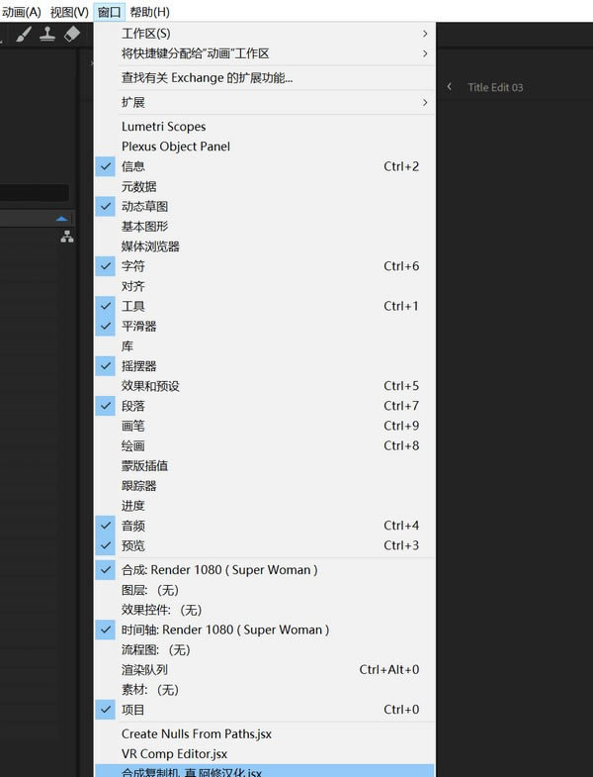The image size is (593, 777).
Task: Show the 元数据 panel
Action: (x=265, y=186)
